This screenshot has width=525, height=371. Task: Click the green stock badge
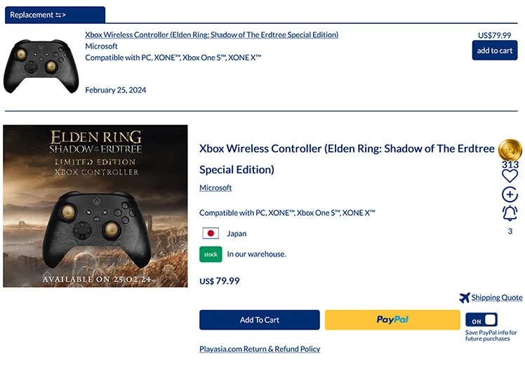[211, 254]
